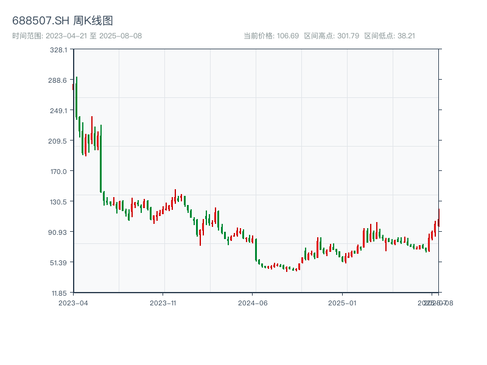
Task: Click the 区间低点 38.21 label
Action: (x=390, y=36)
